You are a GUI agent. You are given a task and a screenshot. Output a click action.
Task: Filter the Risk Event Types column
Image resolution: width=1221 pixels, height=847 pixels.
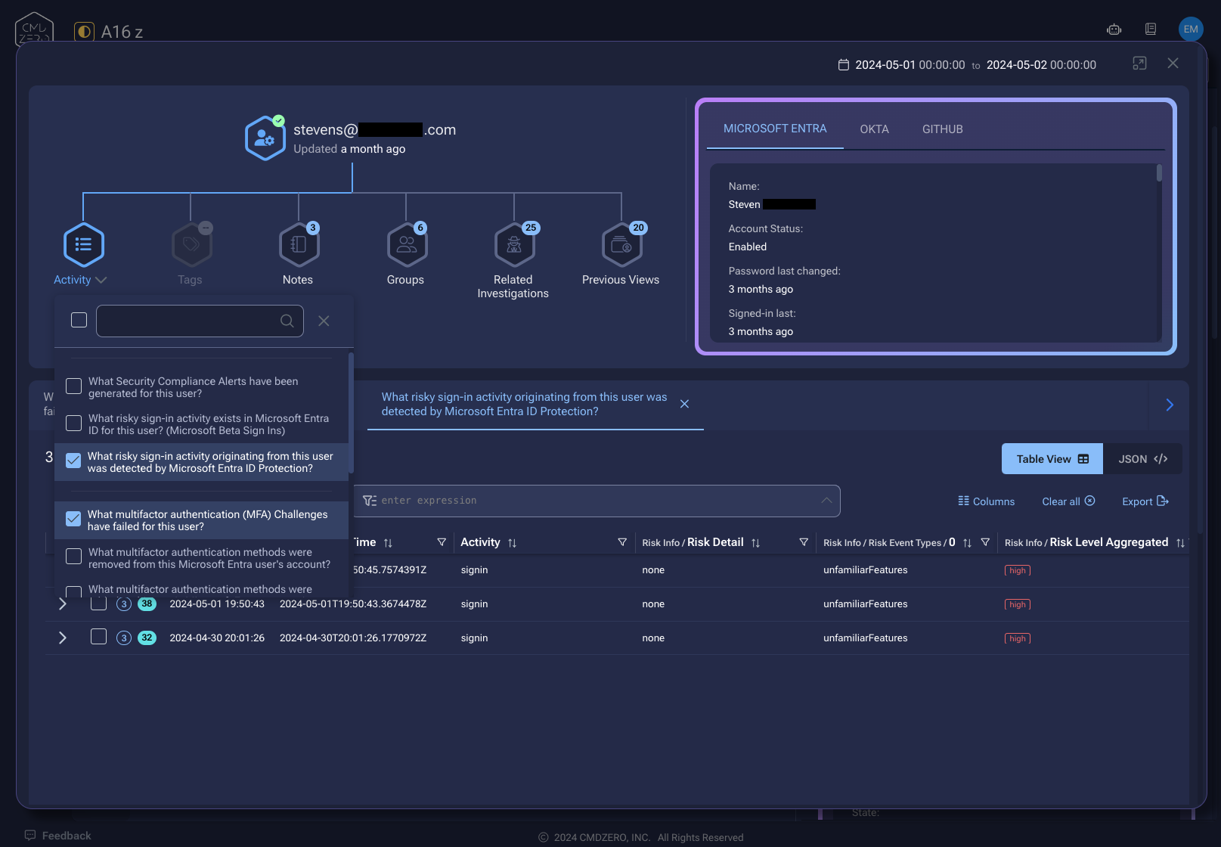(x=985, y=542)
